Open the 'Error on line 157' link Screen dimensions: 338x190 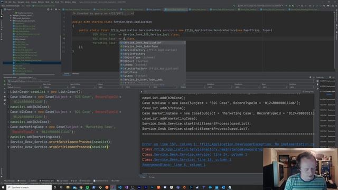[x=228, y=144]
